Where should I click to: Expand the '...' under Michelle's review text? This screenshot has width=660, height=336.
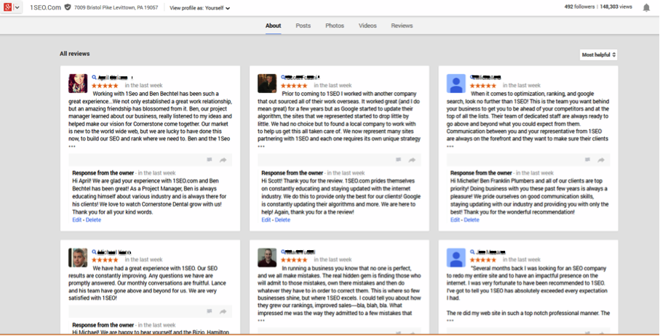[x=450, y=147]
